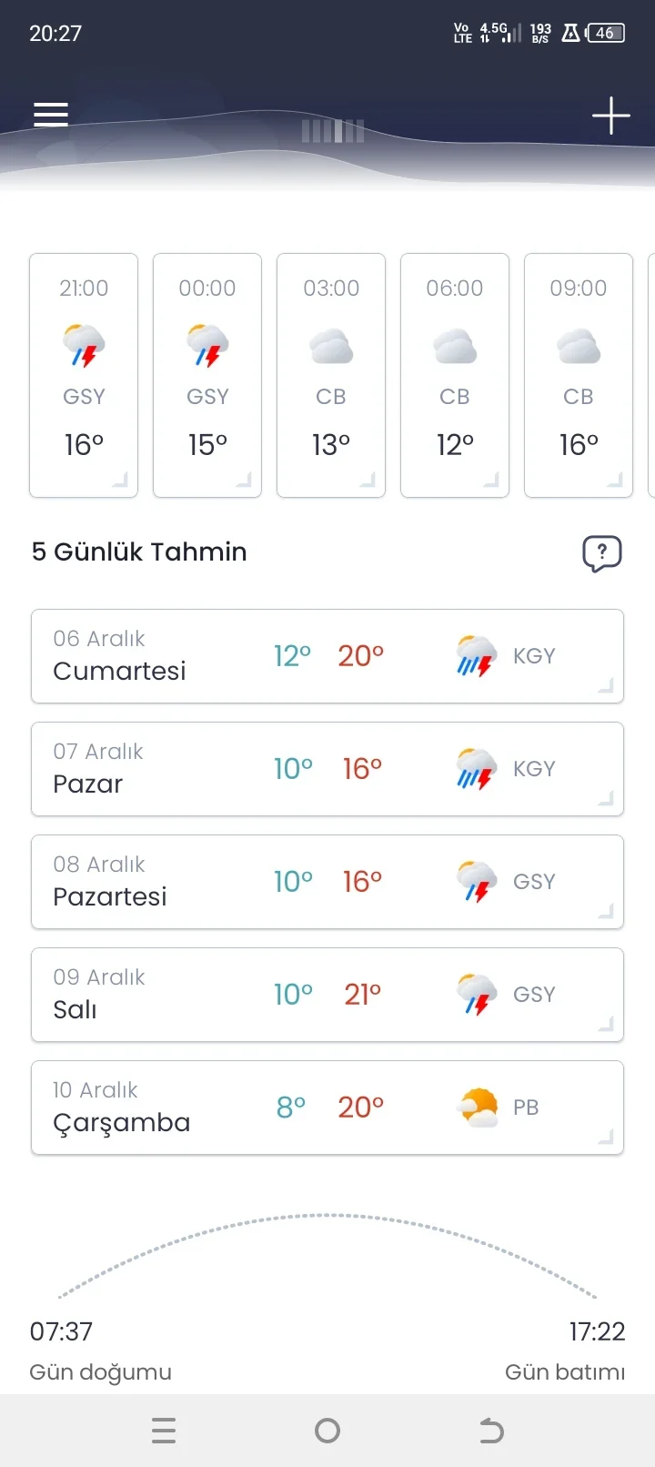Open the hamburger menu
655x1467 pixels.
51,115
